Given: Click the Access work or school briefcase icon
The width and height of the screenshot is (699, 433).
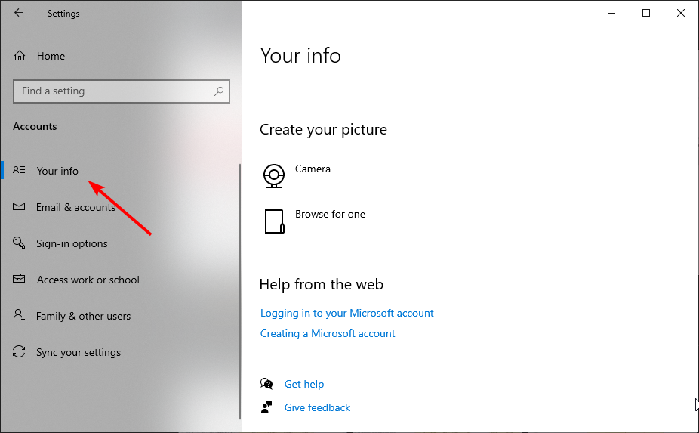Looking at the screenshot, I should [x=20, y=280].
